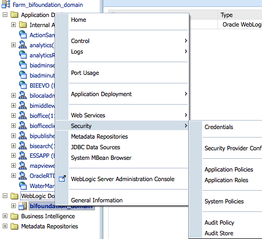This screenshot has height=239, width=262.
Task: Click the WaterMark application globe icon
Action: pyautogui.click(x=23, y=186)
